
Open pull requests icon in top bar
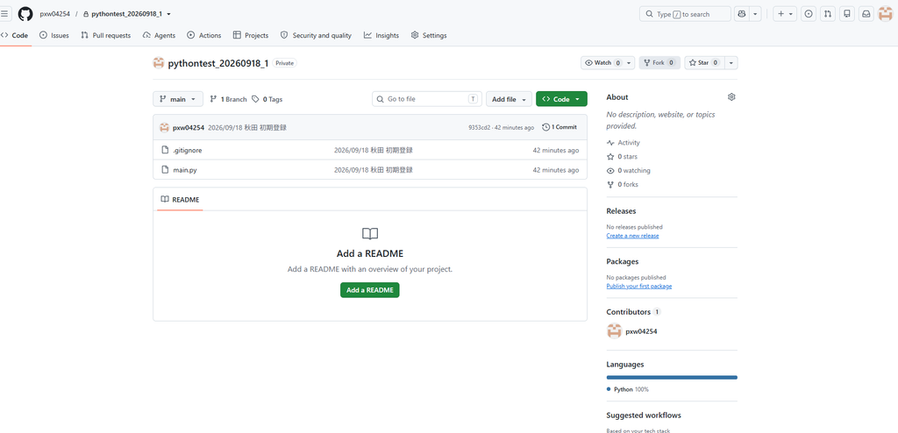click(828, 14)
